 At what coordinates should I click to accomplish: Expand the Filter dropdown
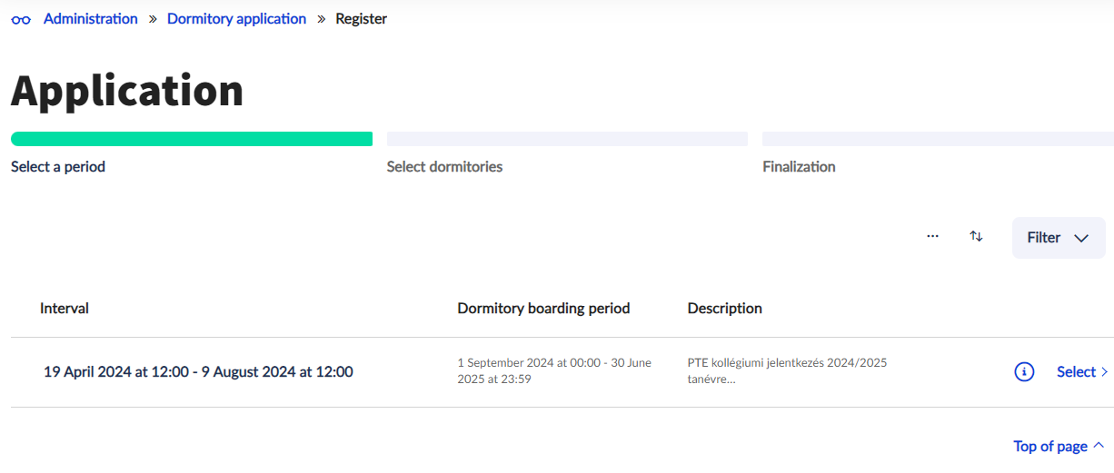pyautogui.click(x=1058, y=238)
